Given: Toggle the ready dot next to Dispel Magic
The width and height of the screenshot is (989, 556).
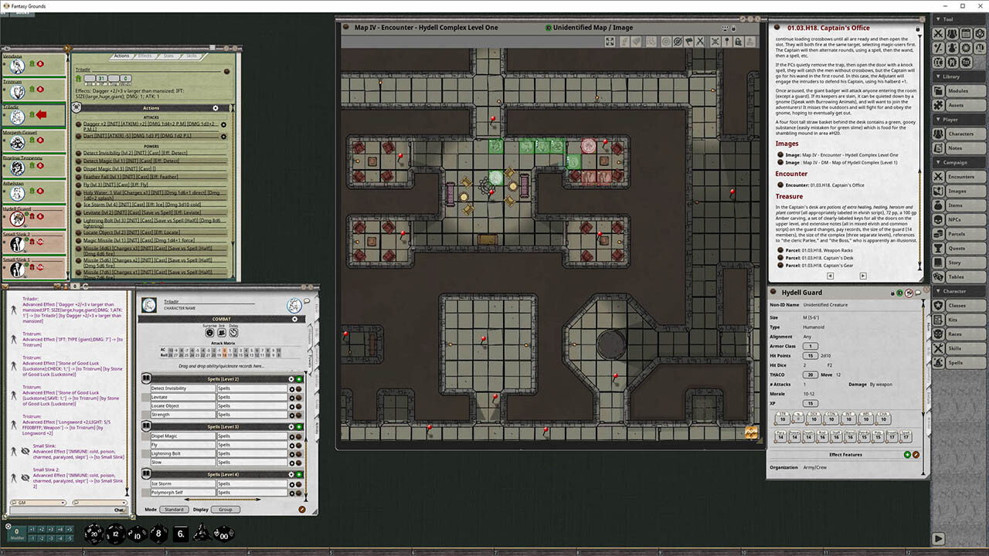Looking at the screenshot, I should [x=291, y=436].
